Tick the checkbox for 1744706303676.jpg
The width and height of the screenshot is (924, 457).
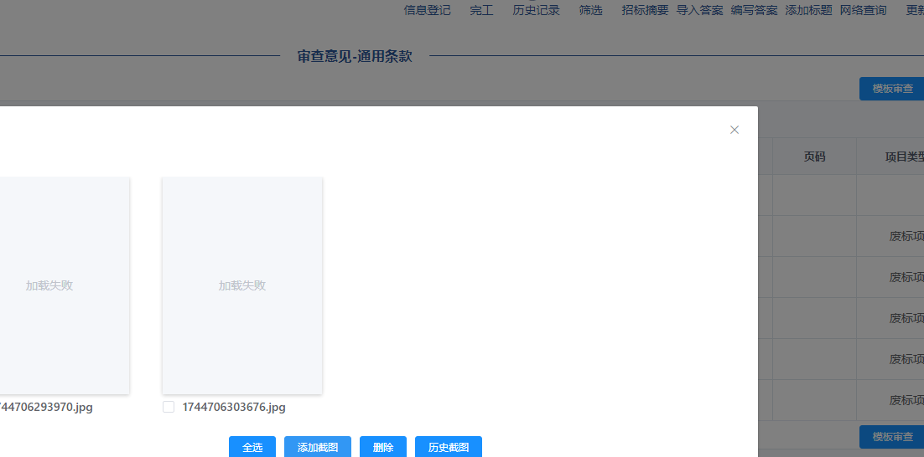tap(169, 407)
